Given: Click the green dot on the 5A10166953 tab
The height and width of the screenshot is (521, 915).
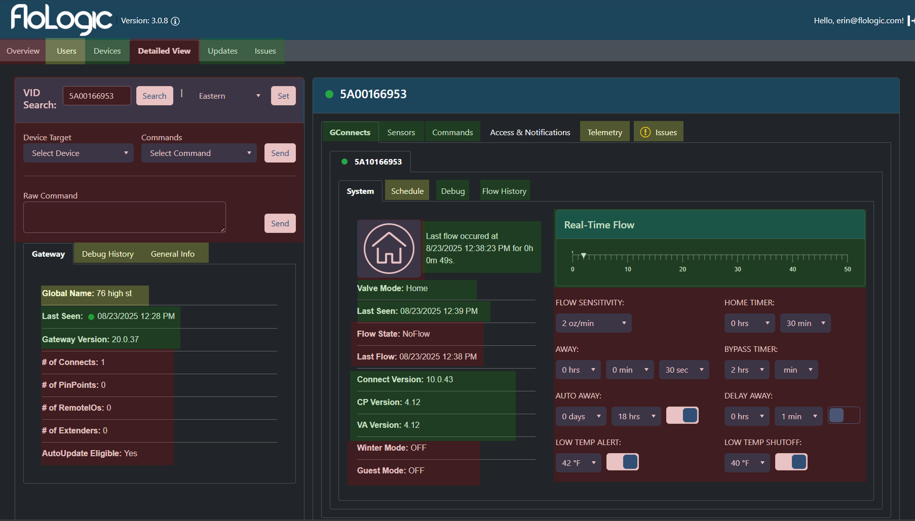Looking at the screenshot, I should click(346, 162).
